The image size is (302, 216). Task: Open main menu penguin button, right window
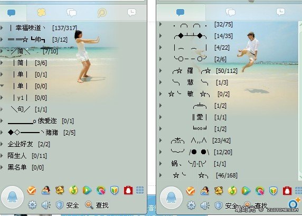[171, 198]
